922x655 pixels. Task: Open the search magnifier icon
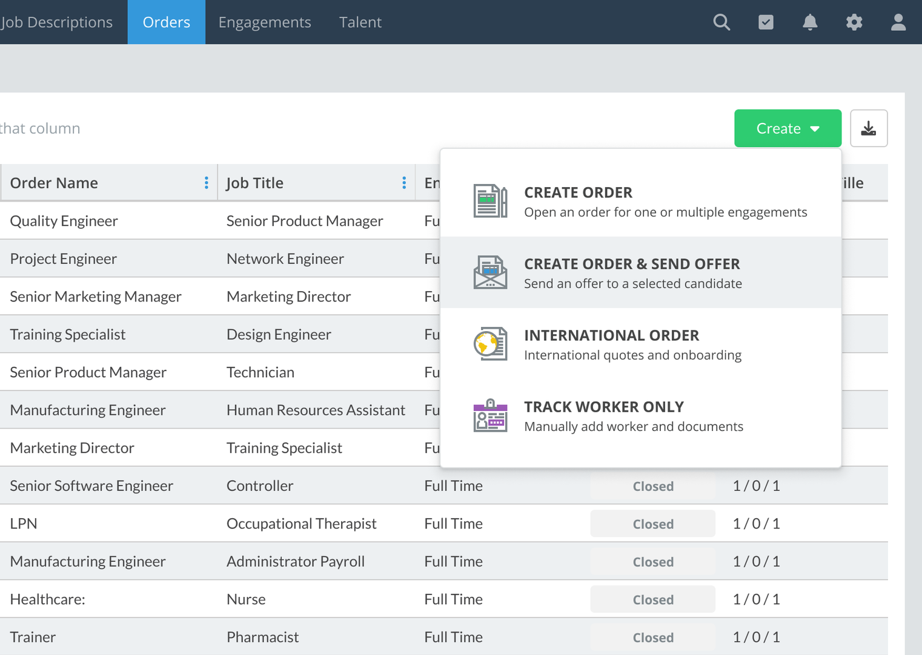[721, 22]
